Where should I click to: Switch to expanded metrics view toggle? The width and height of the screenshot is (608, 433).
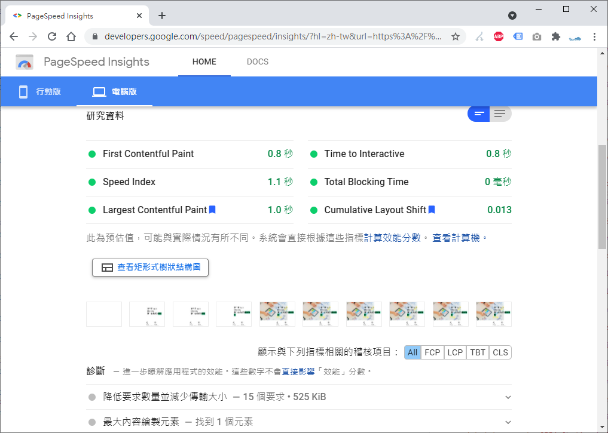(500, 114)
